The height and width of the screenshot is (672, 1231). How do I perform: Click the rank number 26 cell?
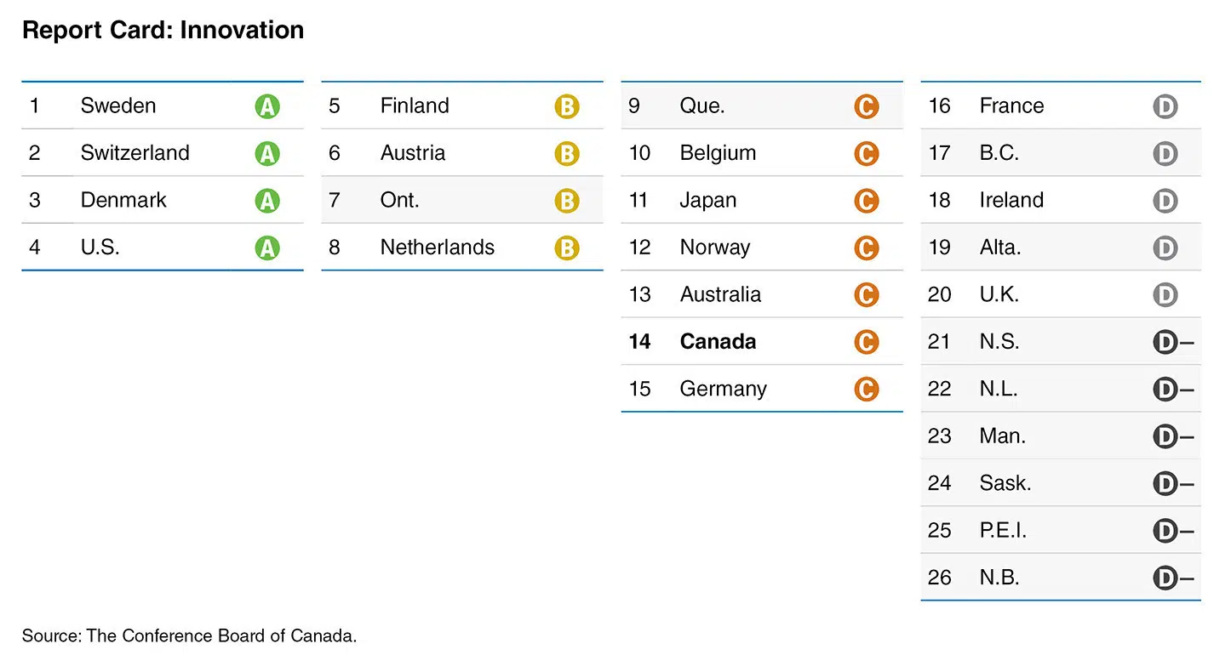tap(939, 578)
